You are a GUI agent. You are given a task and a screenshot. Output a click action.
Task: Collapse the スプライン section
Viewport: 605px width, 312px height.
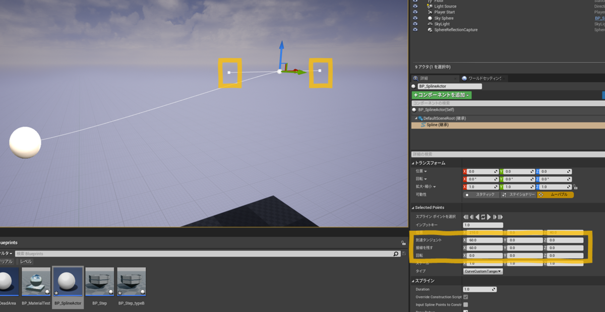point(413,280)
